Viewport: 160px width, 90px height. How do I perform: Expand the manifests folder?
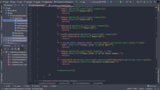pyautogui.click(x=6, y=10)
